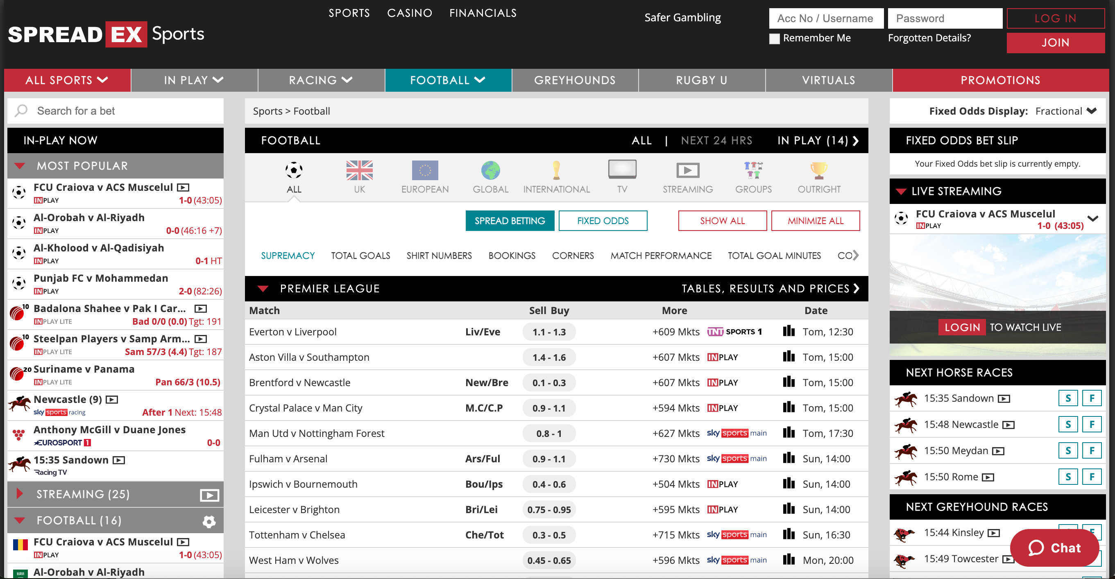Screen dimensions: 1115x579
Task: Switch to SPREAD BETTING tab
Action: tap(510, 220)
